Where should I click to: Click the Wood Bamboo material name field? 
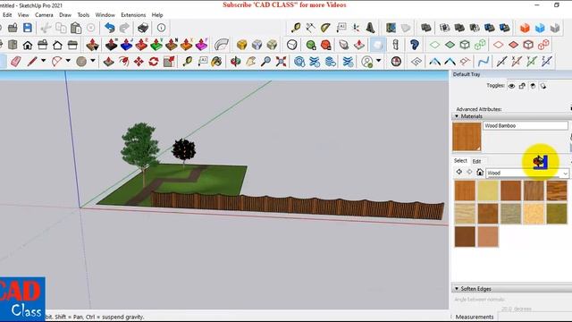(x=526, y=125)
